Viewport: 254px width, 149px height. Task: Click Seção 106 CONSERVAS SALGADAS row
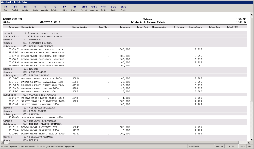125,108
